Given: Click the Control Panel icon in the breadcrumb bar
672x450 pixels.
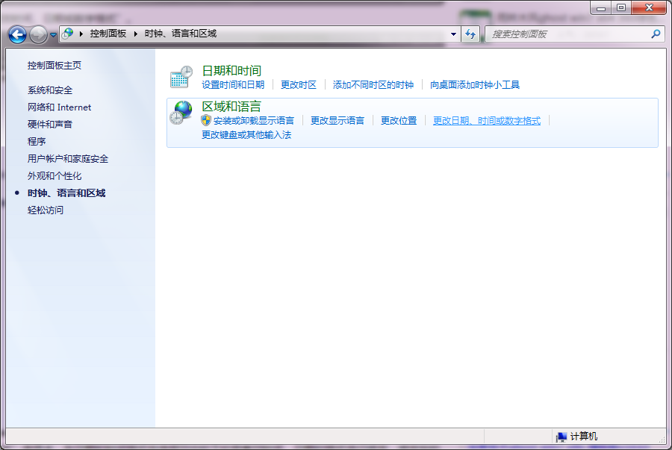Looking at the screenshot, I should click(67, 34).
